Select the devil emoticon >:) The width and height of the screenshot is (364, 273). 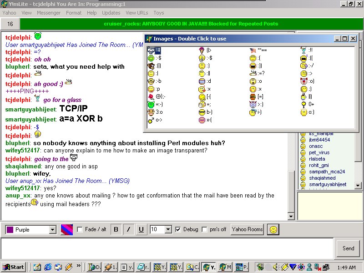257,105
